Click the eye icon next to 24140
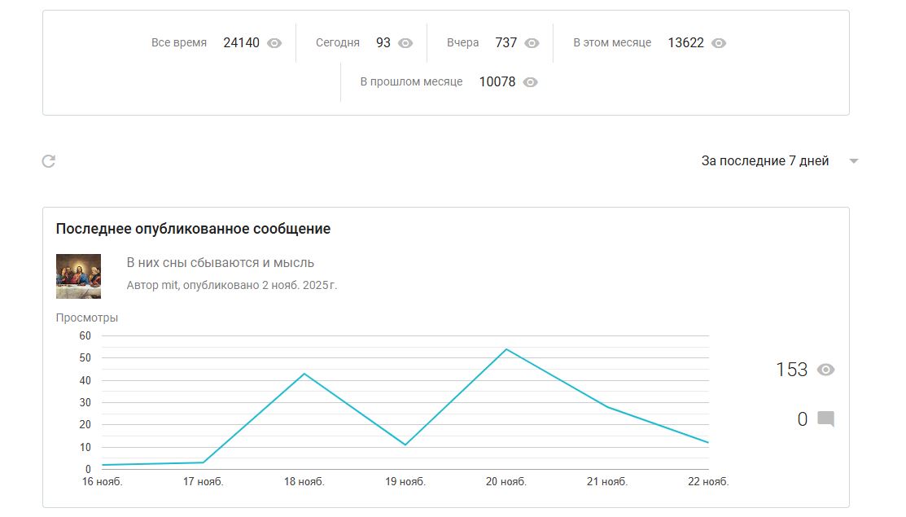The width and height of the screenshot is (906, 517). [274, 43]
